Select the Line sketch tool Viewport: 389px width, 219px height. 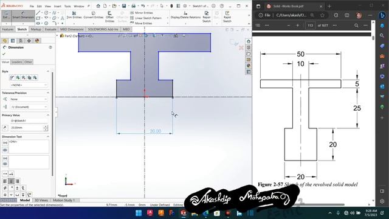click(38, 13)
